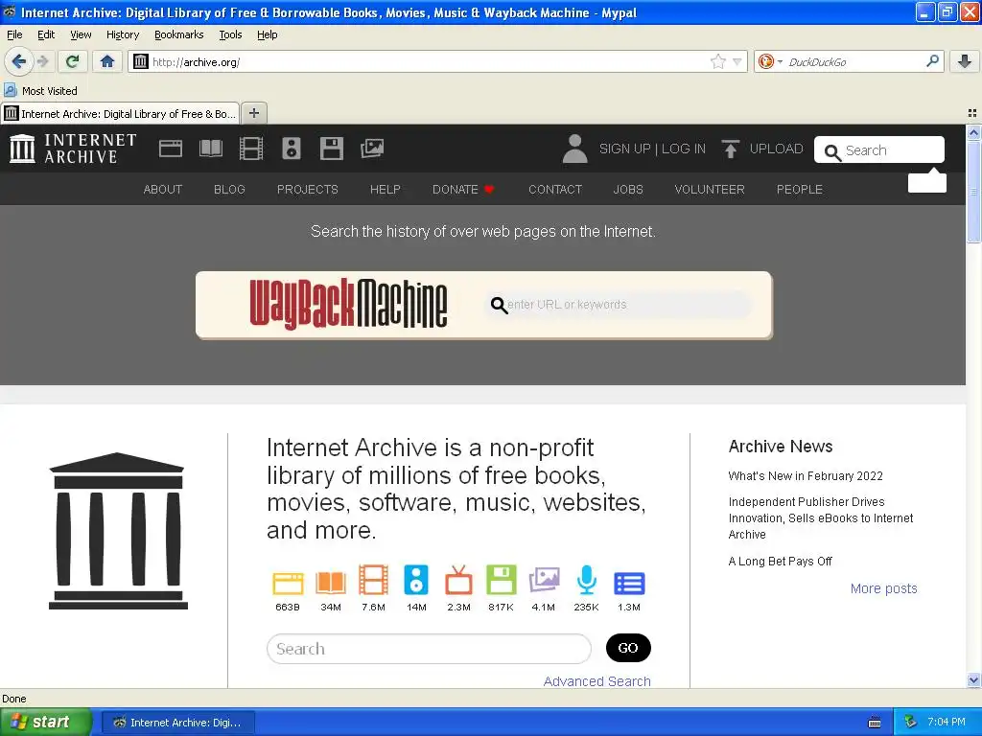Click the Windows start button
Screen dimensions: 982x736
(x=44, y=722)
